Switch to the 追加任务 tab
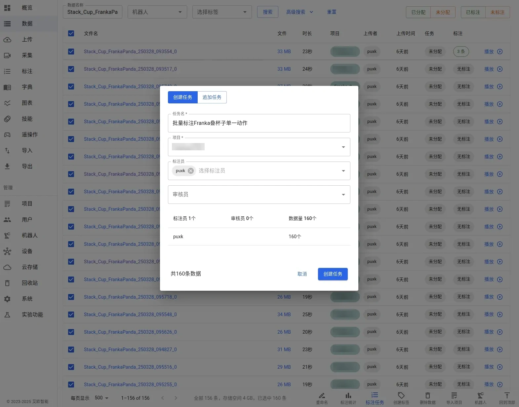 (212, 97)
